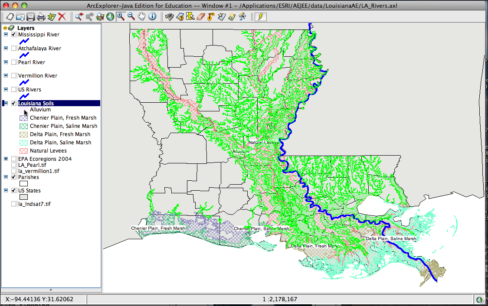Image resolution: width=488 pixels, height=306 pixels.
Task: Collapse the root Layers tree node
Action: (5, 28)
